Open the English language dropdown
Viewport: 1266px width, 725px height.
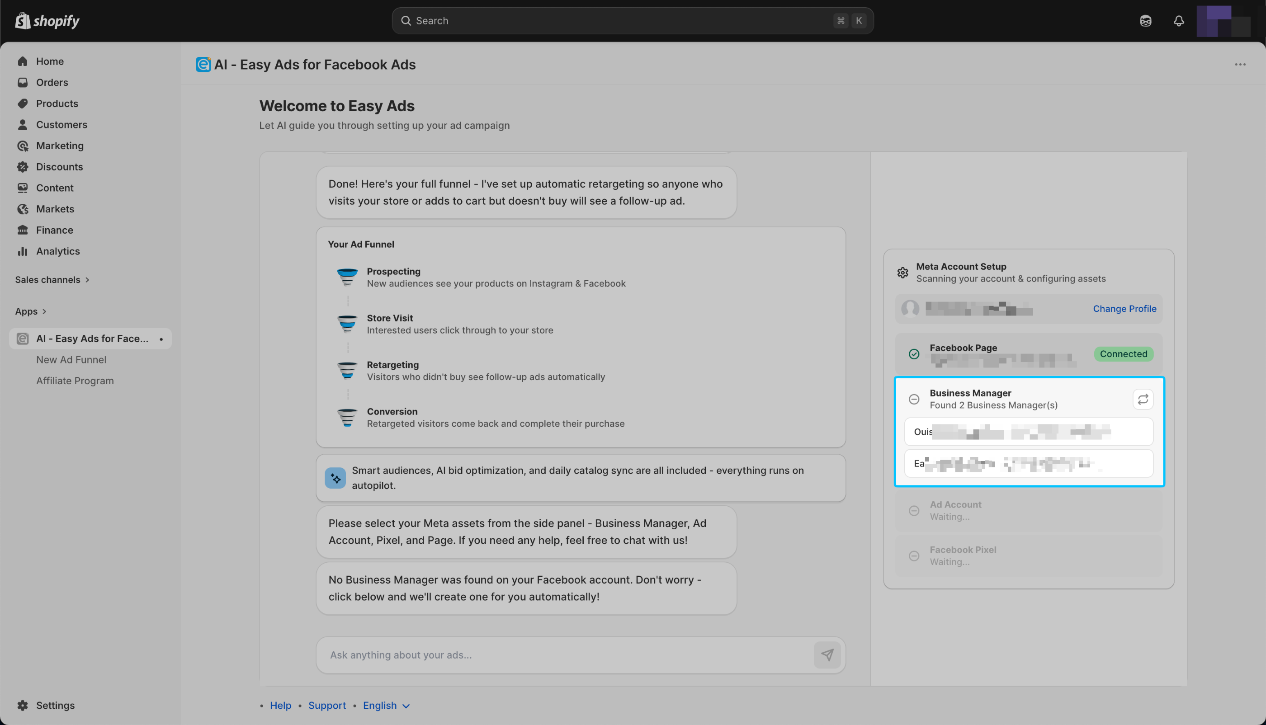click(x=386, y=705)
